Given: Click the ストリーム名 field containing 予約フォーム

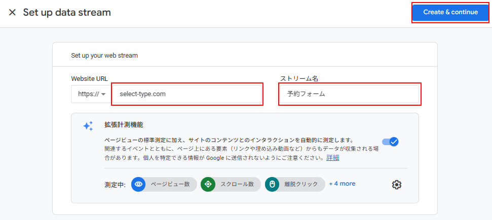Looking at the screenshot, I should pyautogui.click(x=350, y=94).
